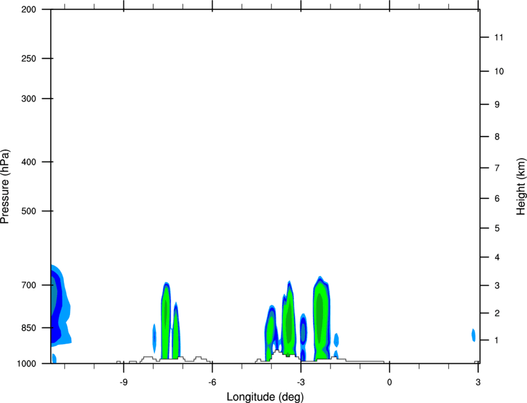Click the 250 pressure tick label
Viewport: 527px width, 403px height.
[29, 58]
